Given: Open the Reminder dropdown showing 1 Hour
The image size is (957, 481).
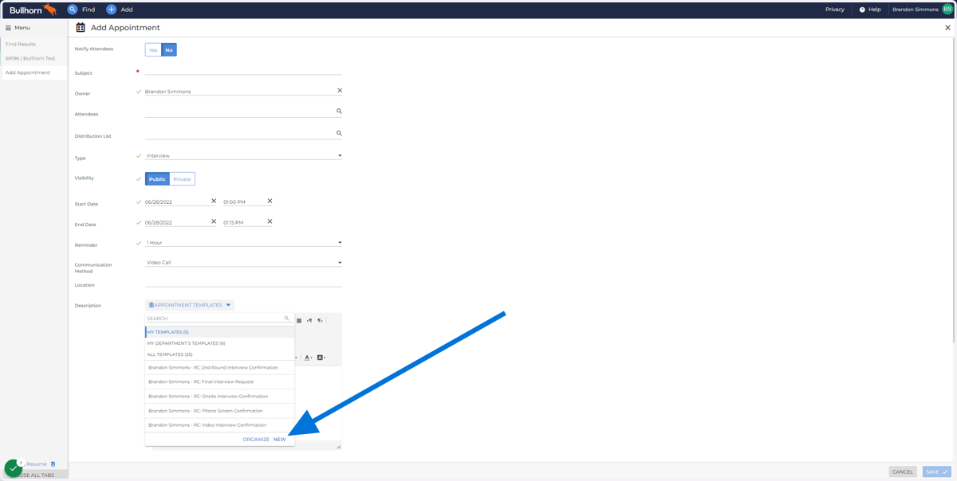Looking at the screenshot, I should point(243,243).
